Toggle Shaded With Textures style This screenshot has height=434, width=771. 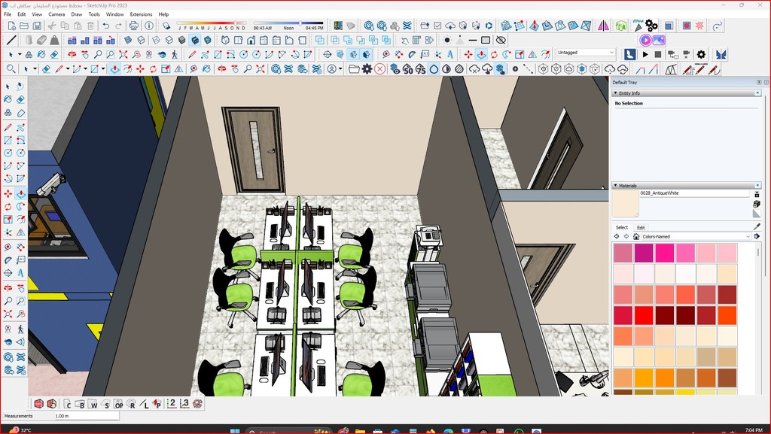195,40
